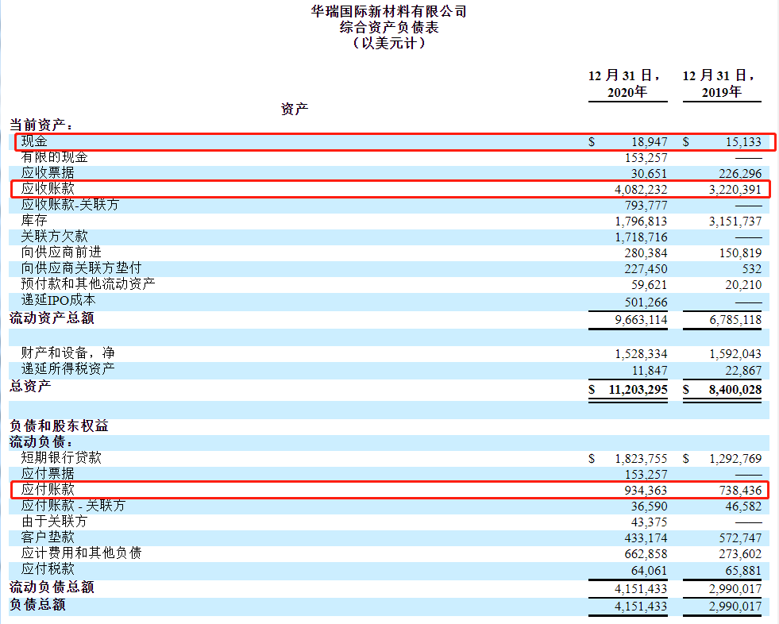The height and width of the screenshot is (624, 779).
Task: Click value 1,592,043
Action: 735,354
